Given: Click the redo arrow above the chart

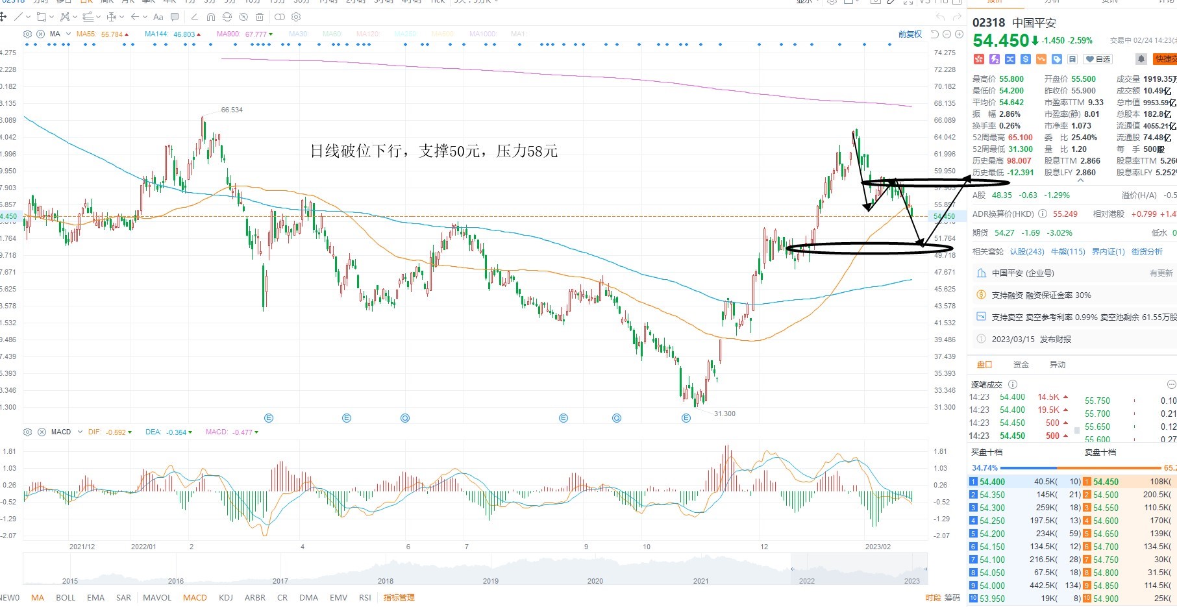Looking at the screenshot, I should [x=957, y=17].
